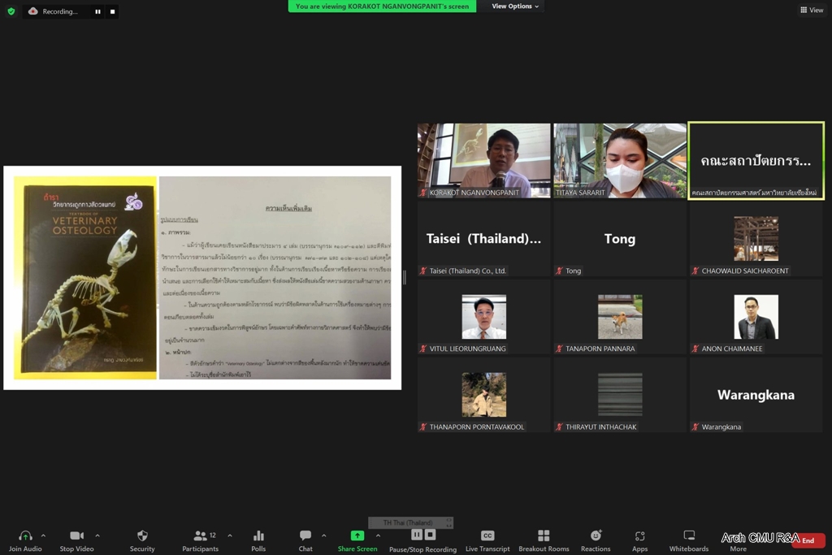Click the red End meeting button
This screenshot has height=555, width=832.
click(x=808, y=540)
